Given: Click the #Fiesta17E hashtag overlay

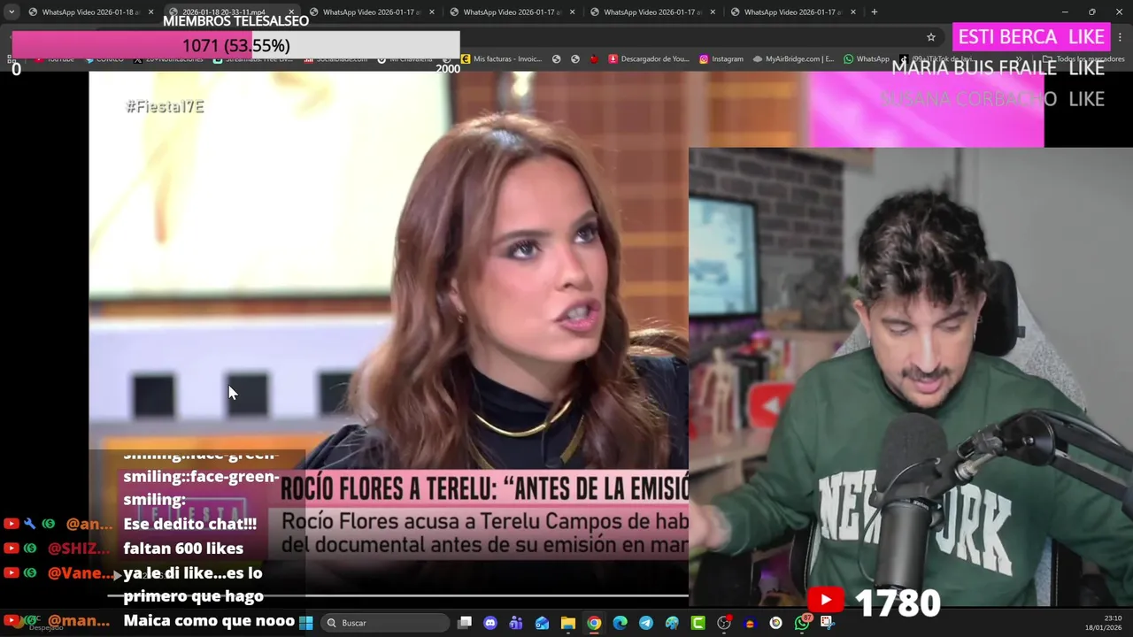Looking at the screenshot, I should coord(165,106).
